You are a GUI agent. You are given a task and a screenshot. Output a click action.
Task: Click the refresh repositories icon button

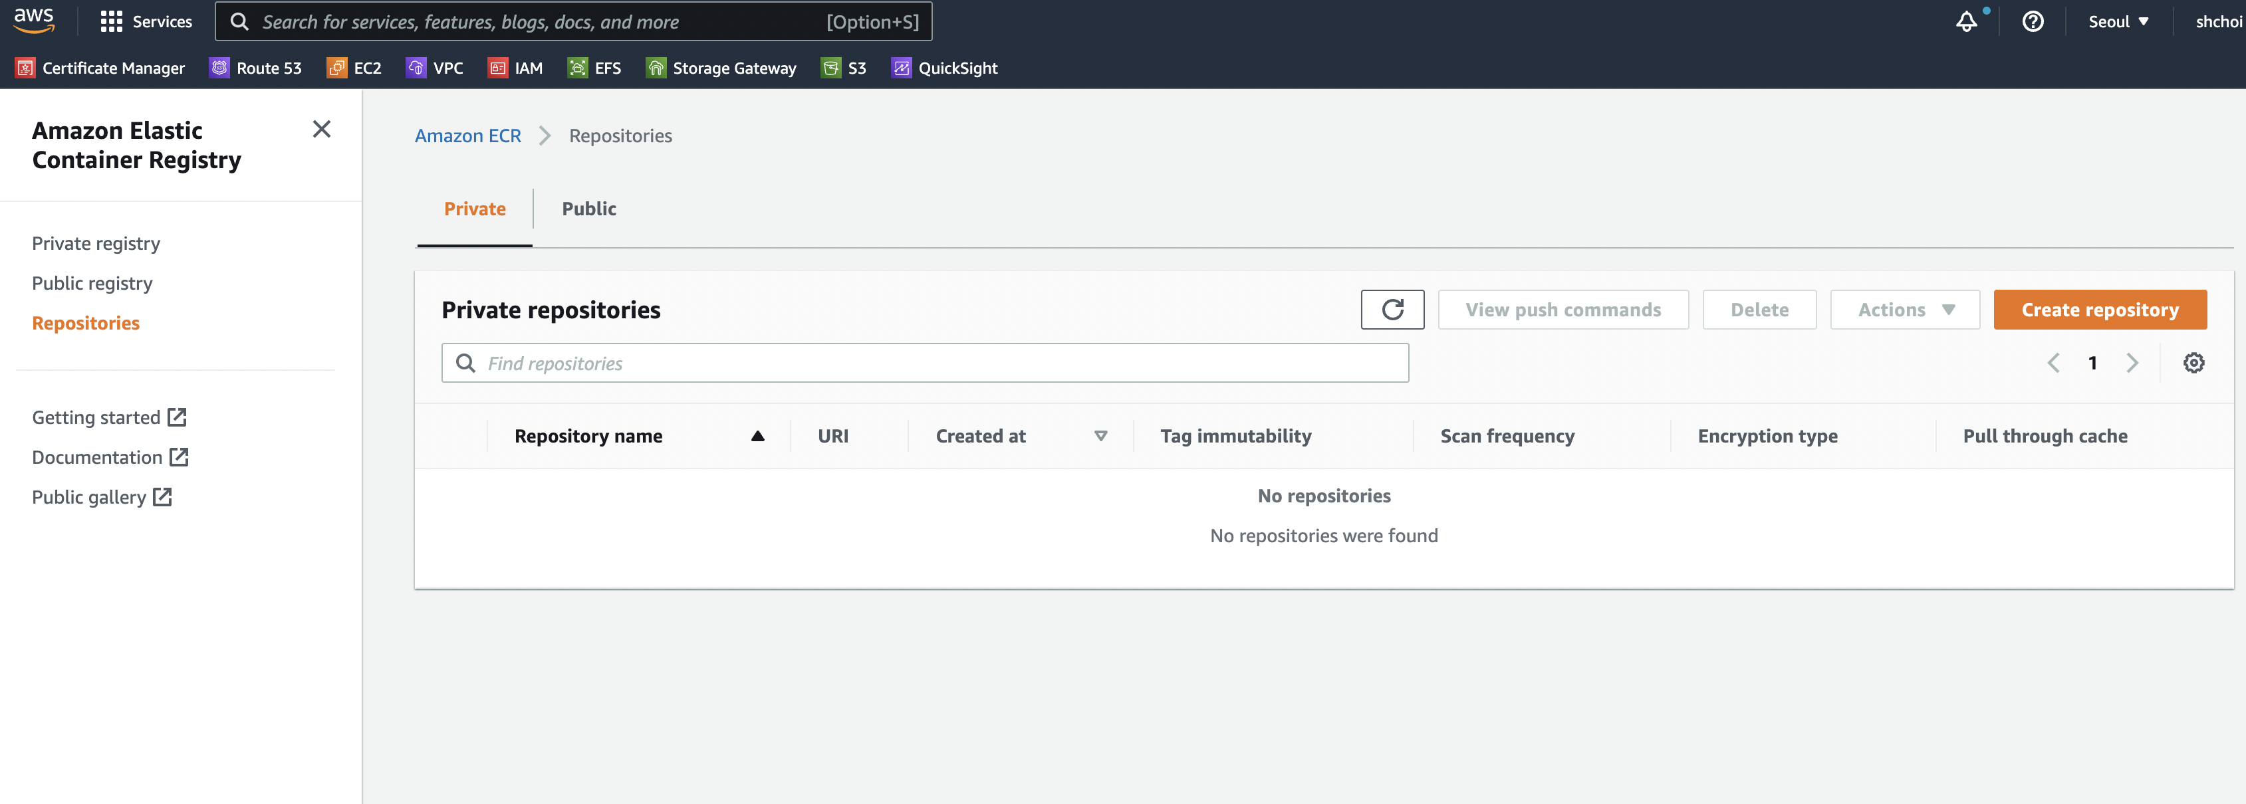click(1392, 309)
